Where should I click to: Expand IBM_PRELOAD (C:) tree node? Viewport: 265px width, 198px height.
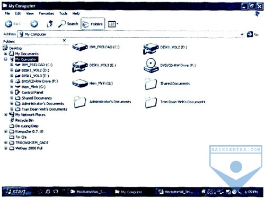12,65
